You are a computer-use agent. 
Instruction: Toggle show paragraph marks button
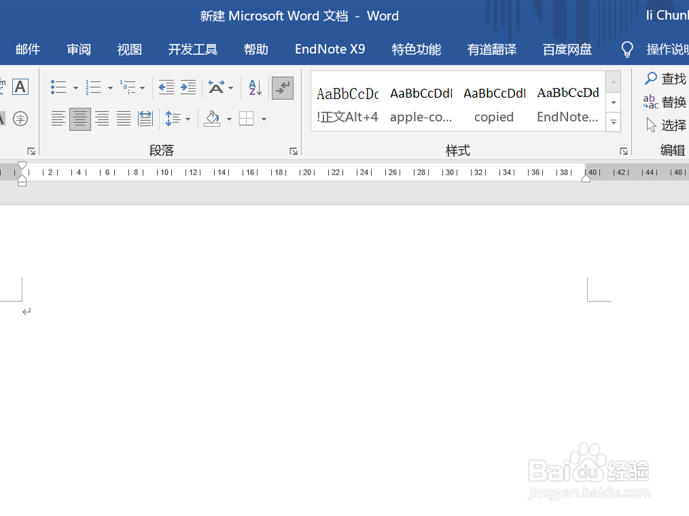(283, 88)
